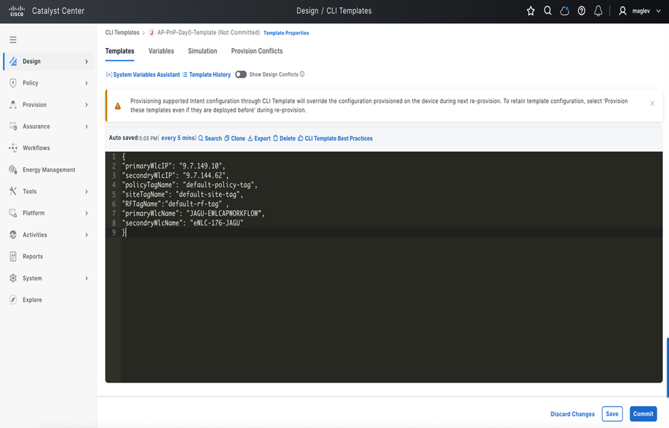Expand the Policy menu chevron

[86, 83]
